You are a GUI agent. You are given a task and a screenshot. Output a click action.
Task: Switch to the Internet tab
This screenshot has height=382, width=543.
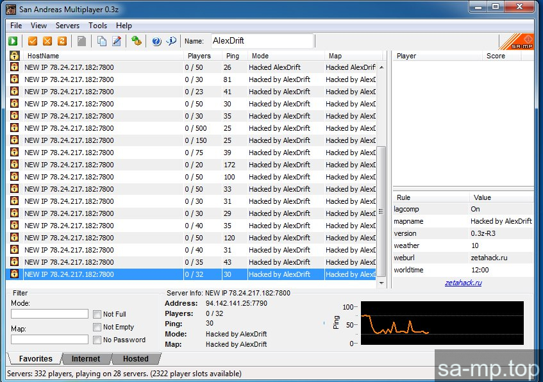tap(85, 359)
